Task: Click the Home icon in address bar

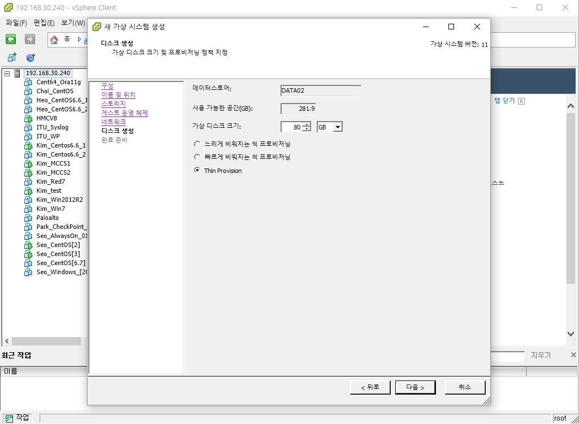Action: (54, 40)
